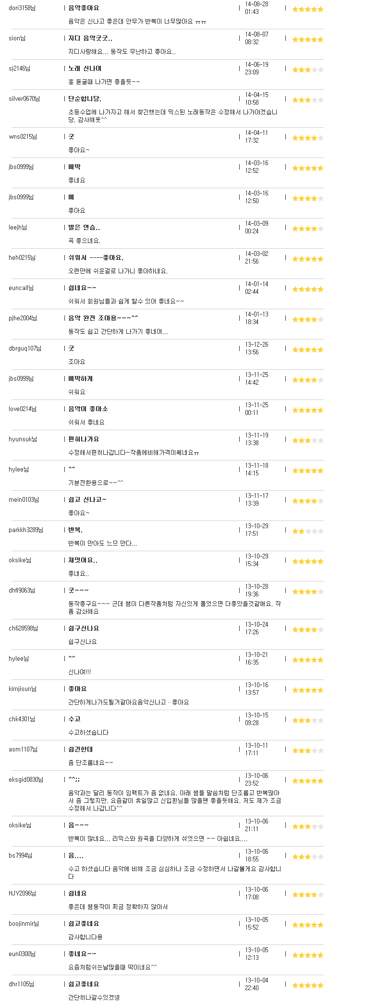This screenshot has width=378, height=1005.
Task: Click three-star rating on sj2146's review
Action: tap(308, 70)
